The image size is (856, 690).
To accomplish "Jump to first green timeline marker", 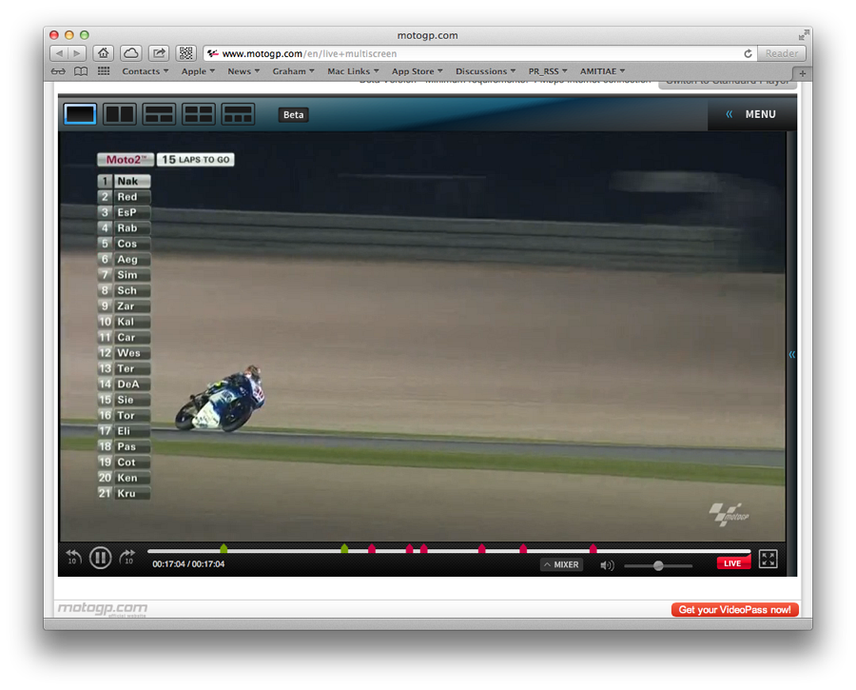I will pyautogui.click(x=224, y=548).
